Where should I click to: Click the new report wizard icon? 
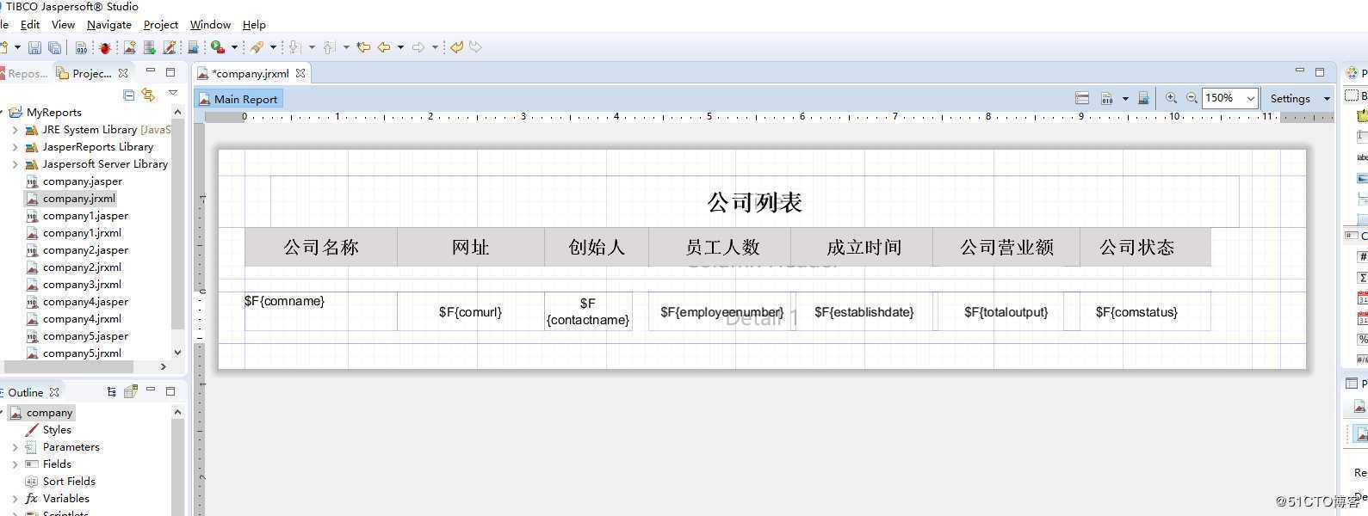(129, 47)
